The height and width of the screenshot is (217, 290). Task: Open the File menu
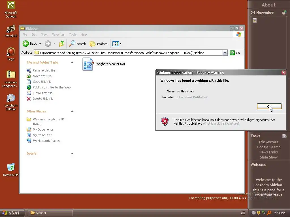coord(25,34)
